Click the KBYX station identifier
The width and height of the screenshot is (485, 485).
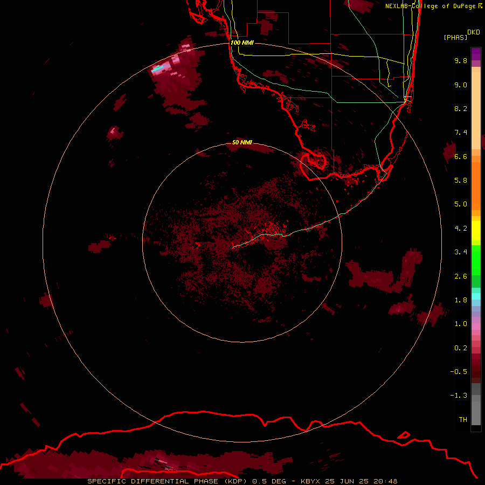pos(310,481)
